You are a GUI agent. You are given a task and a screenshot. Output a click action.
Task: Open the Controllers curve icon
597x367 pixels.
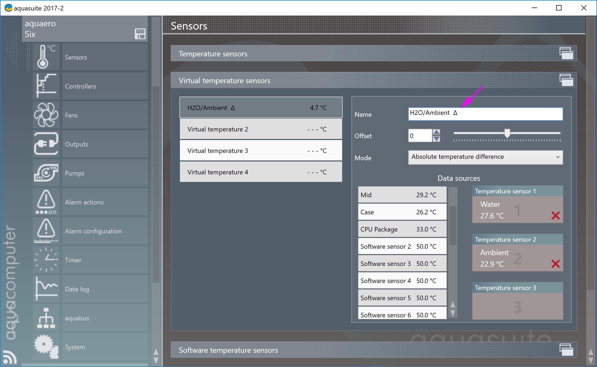click(x=46, y=86)
